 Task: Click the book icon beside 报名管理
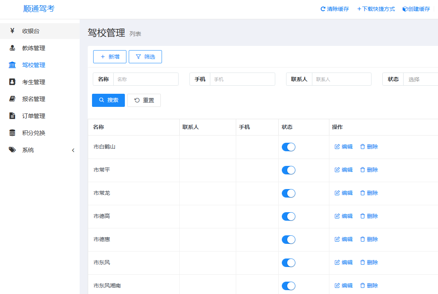pyautogui.click(x=12, y=99)
